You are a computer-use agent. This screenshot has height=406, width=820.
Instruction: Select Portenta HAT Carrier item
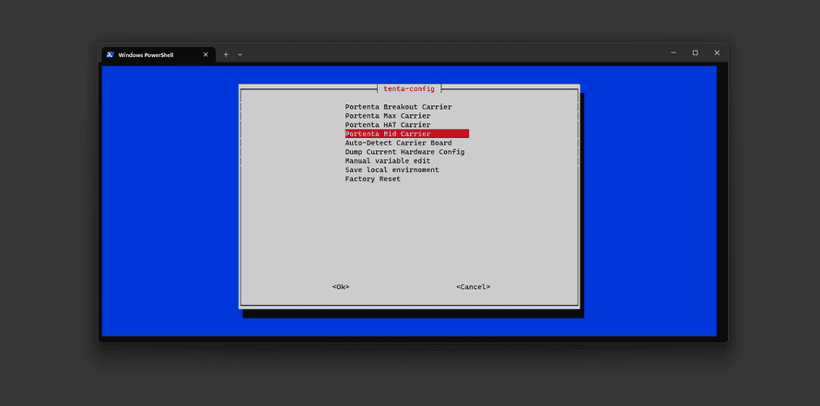coord(387,125)
